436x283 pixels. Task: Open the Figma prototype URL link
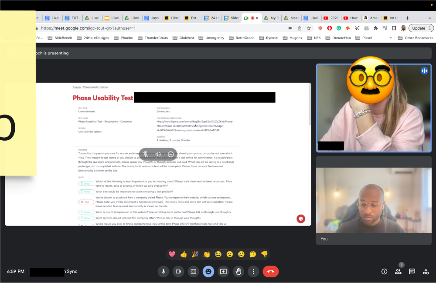pyautogui.click(x=195, y=126)
